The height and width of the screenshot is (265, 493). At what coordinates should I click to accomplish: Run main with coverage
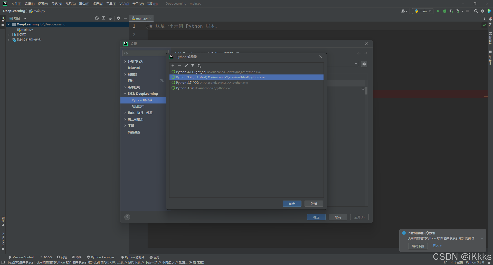(x=451, y=11)
